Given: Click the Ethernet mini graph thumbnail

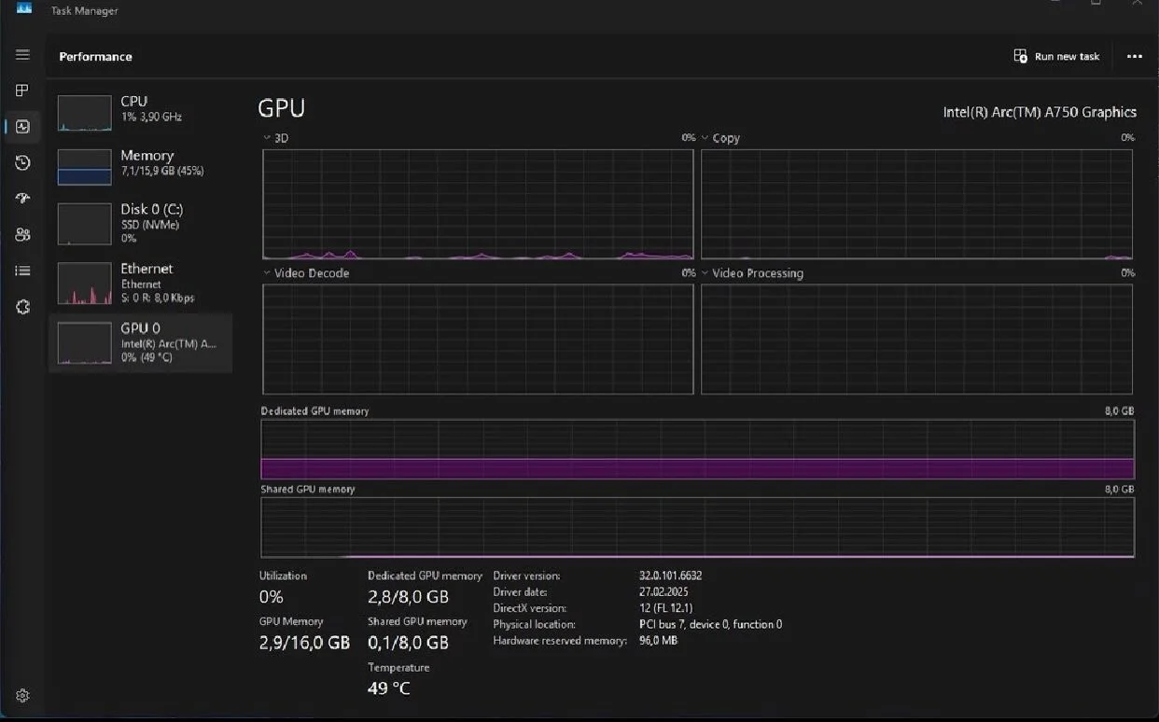Looking at the screenshot, I should 85,283.
